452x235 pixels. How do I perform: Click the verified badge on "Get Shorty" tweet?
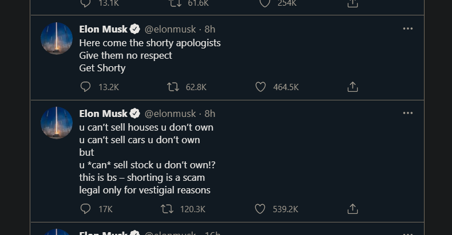click(x=135, y=29)
